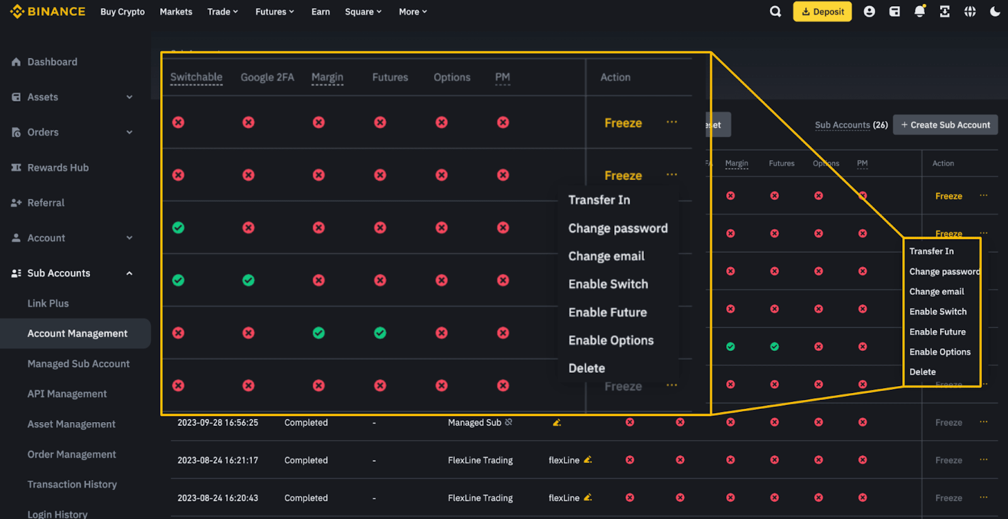Click the search magnifier icon in header
Viewport: 1008px width, 519px height.
776,11
